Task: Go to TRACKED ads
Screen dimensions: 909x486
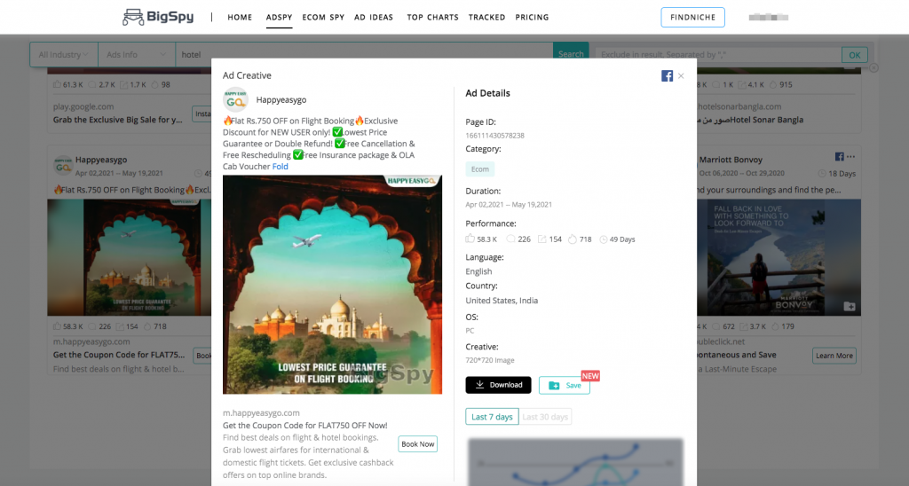Action: tap(487, 18)
